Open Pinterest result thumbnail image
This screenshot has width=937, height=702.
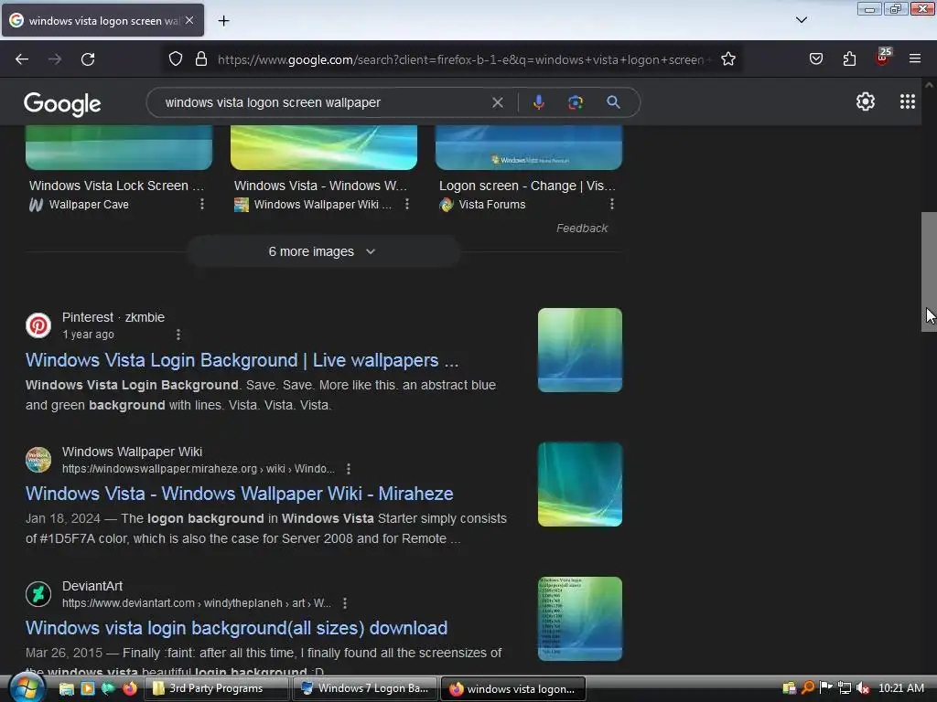[x=579, y=350]
